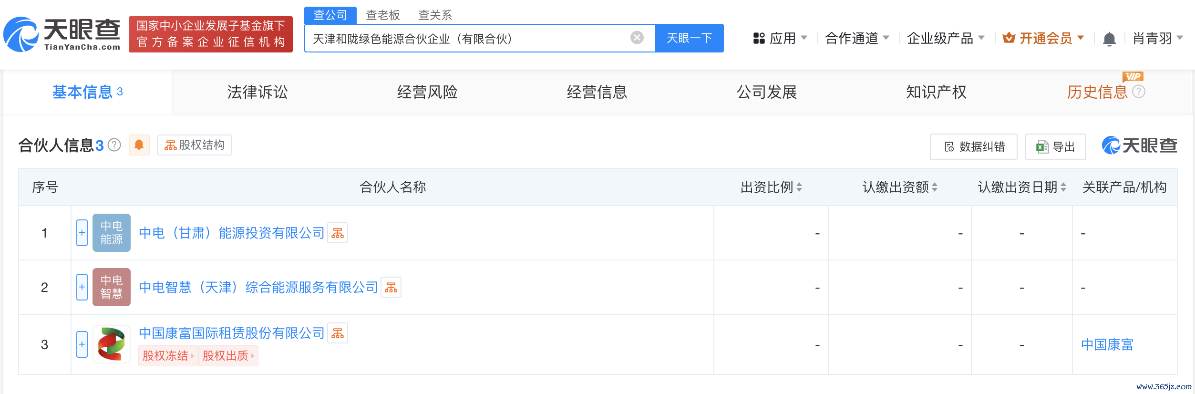The height and width of the screenshot is (394, 1195).
Task: Click the red 国家中小企业发展子基金旗下 banner
Action: pos(211,34)
